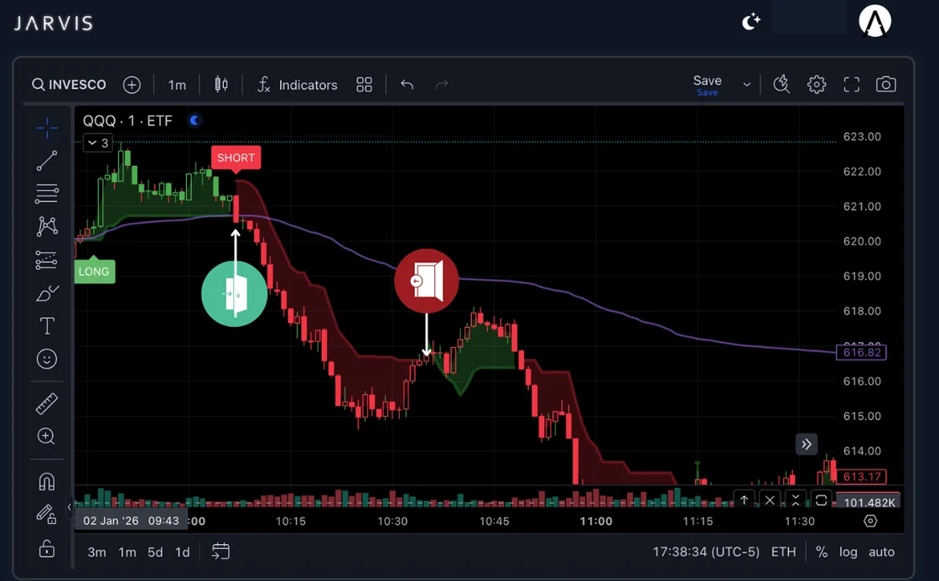
Task: Open INVESCO symbol search
Action: click(x=69, y=85)
